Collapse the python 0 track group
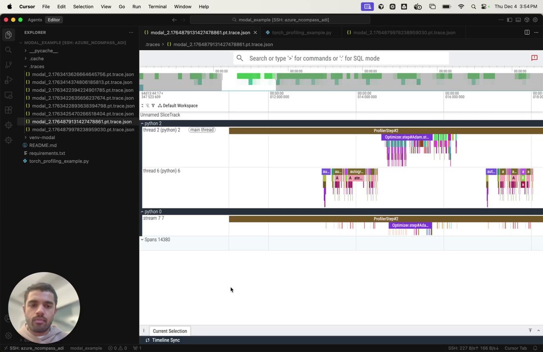Image resolution: width=543 pixels, height=352 pixels. tap(142, 212)
